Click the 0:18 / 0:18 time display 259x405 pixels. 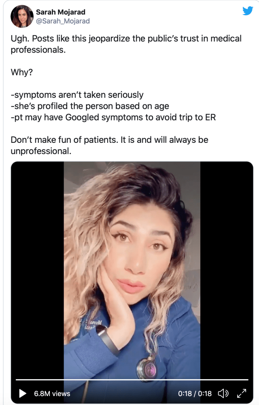195,393
